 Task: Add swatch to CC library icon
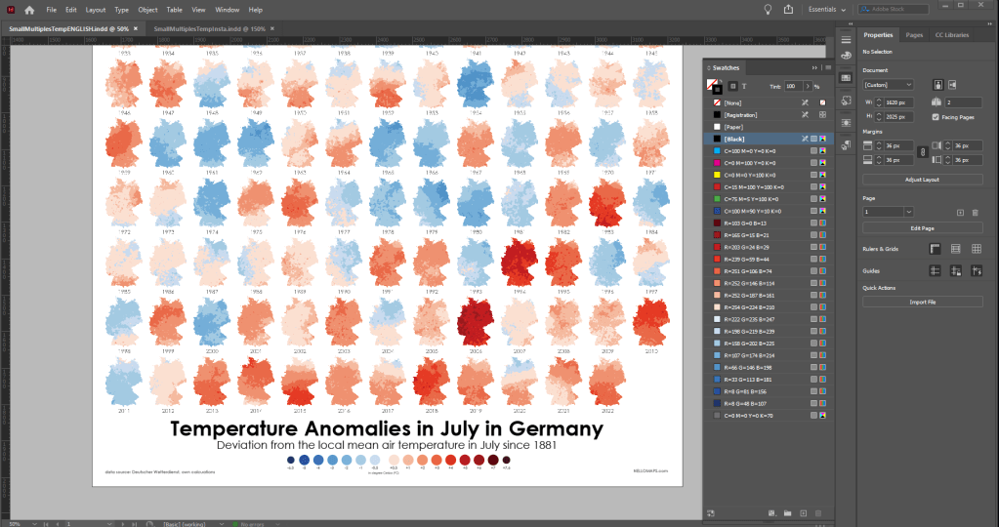(711, 513)
